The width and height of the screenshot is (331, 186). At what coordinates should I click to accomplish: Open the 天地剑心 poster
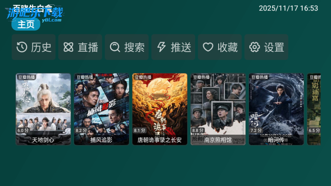(x=43, y=109)
